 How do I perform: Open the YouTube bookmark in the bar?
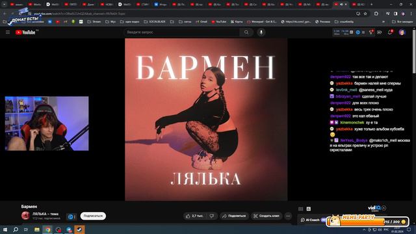pos(219,21)
